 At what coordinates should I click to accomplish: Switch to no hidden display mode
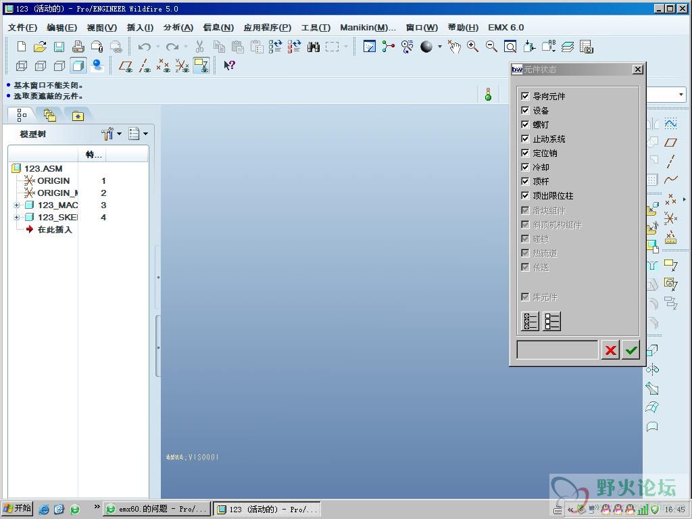coord(59,66)
